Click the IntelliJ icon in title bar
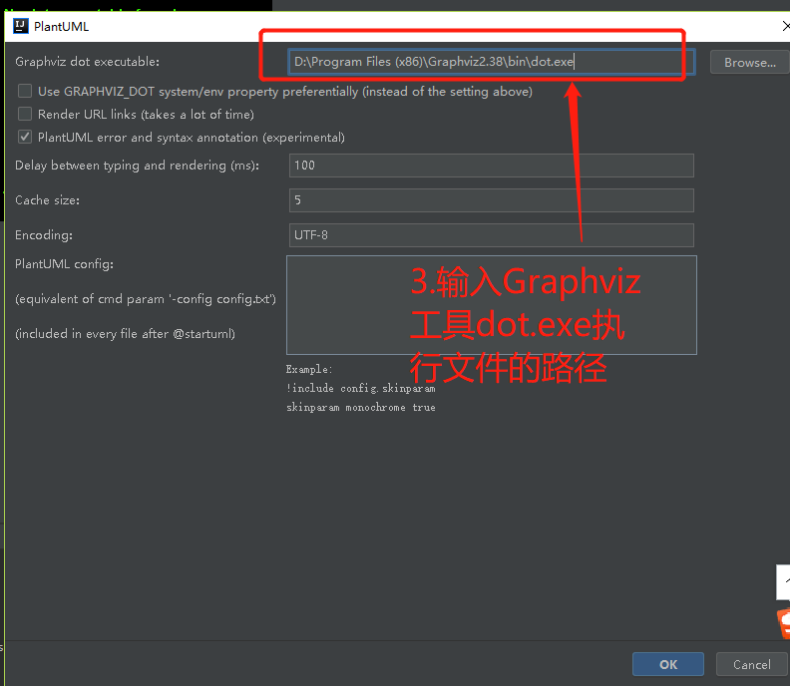This screenshot has width=790, height=686. pos(21,26)
